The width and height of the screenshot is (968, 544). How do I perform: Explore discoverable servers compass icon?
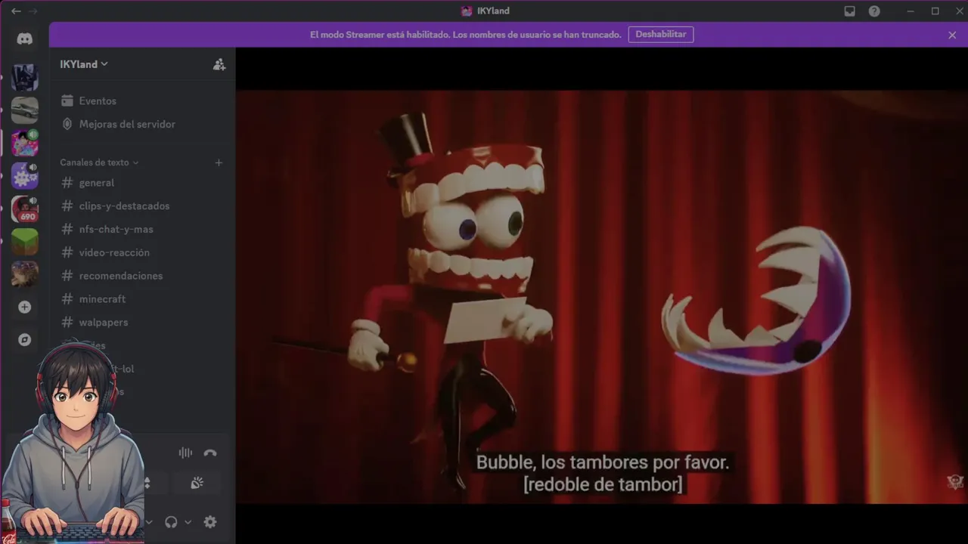point(25,340)
